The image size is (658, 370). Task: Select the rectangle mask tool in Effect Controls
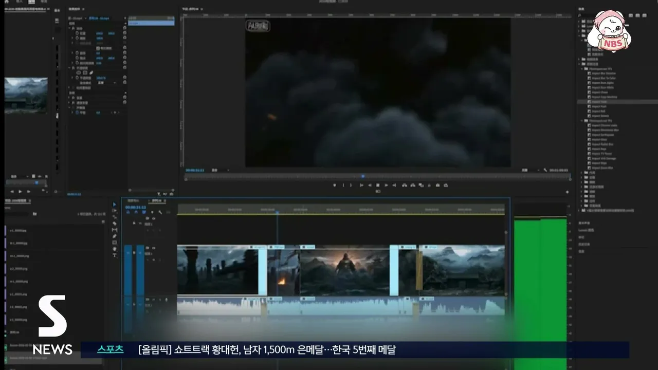click(85, 72)
